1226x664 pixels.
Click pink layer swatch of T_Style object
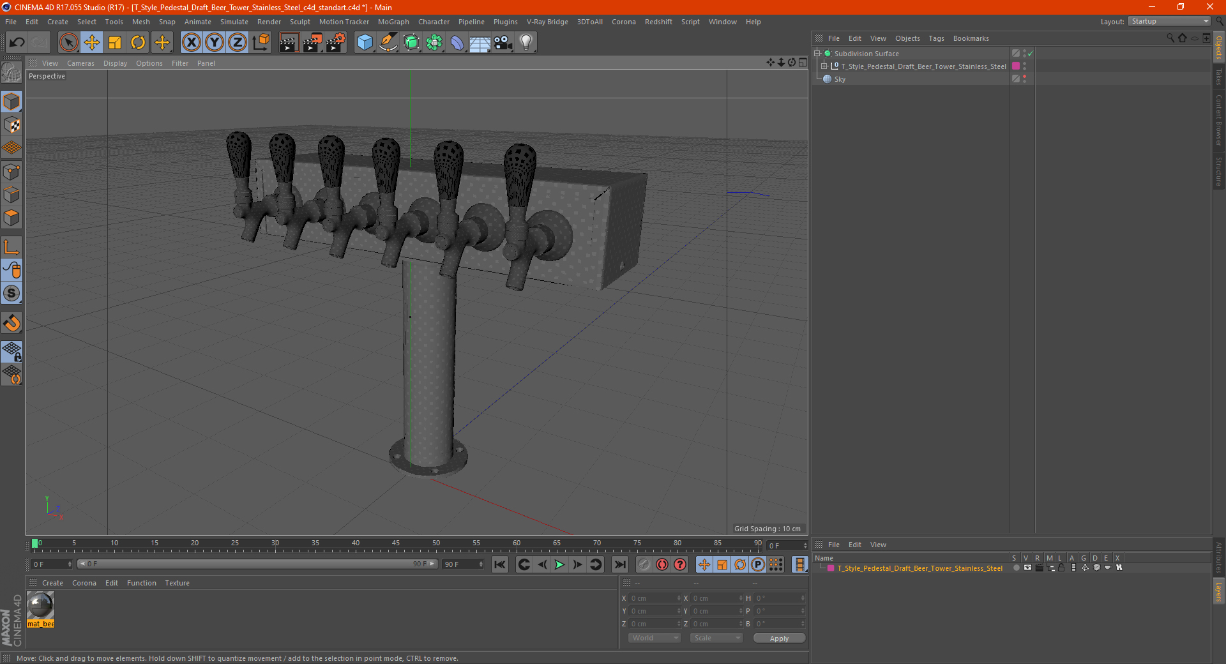1016,66
